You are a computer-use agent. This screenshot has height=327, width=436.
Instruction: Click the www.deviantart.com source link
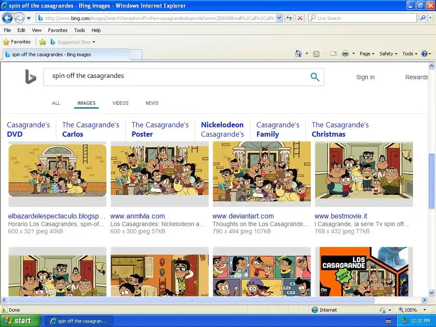[x=243, y=216]
